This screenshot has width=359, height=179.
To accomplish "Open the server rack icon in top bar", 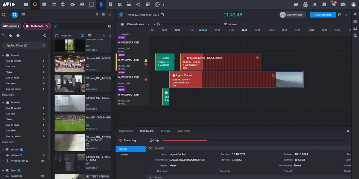I will pyautogui.click(x=148, y=4).
